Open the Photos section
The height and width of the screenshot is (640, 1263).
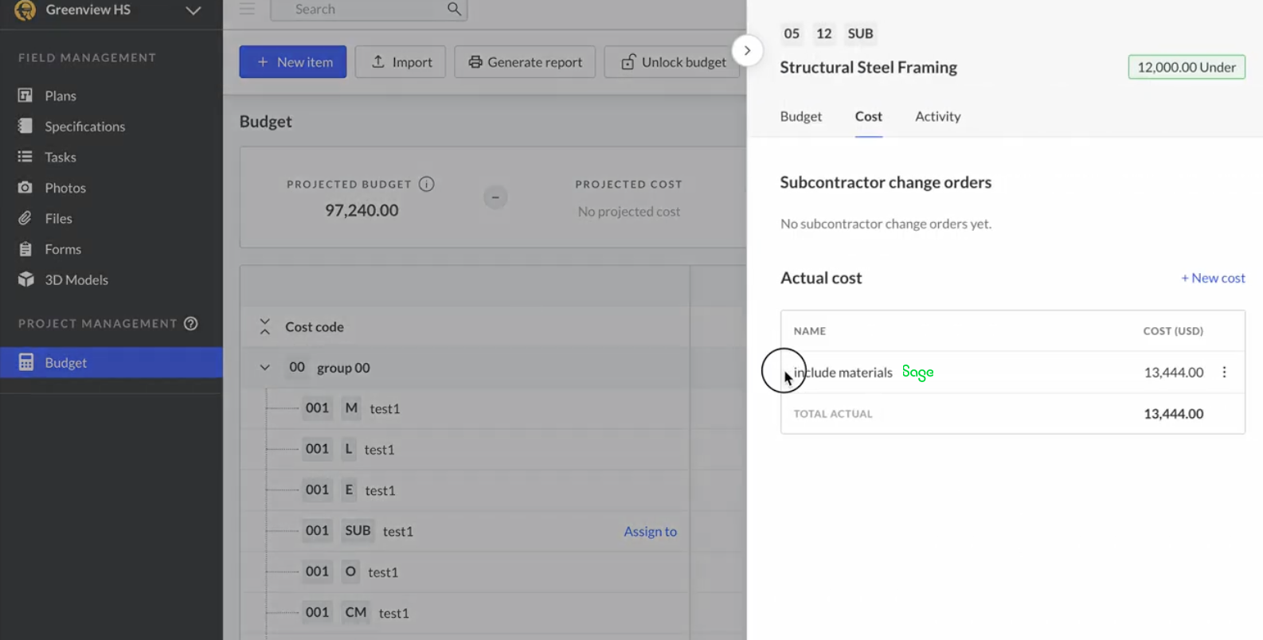click(65, 188)
